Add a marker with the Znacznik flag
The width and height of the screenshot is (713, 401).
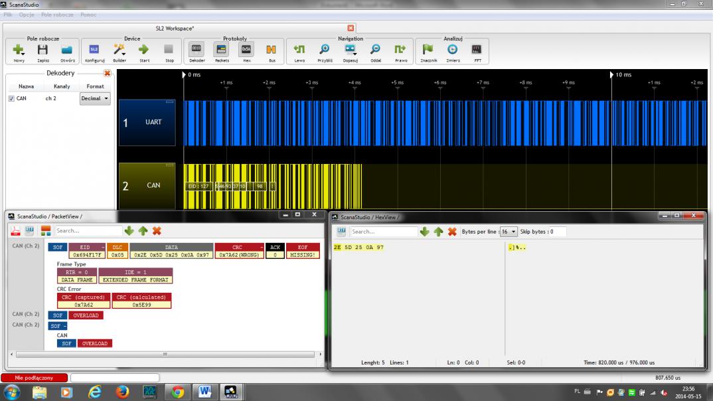[x=428, y=50]
